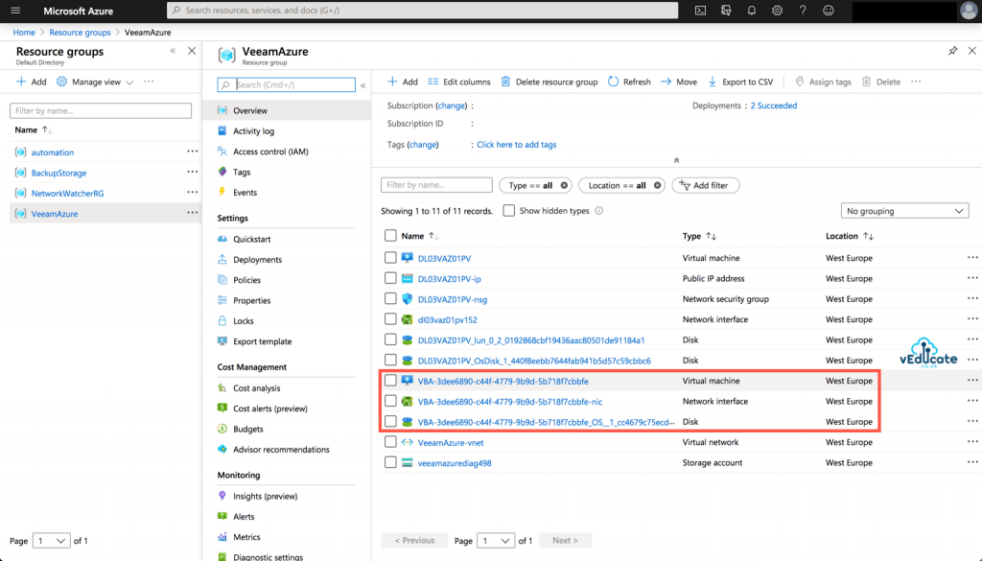Open the notifications bell

pyautogui.click(x=752, y=11)
